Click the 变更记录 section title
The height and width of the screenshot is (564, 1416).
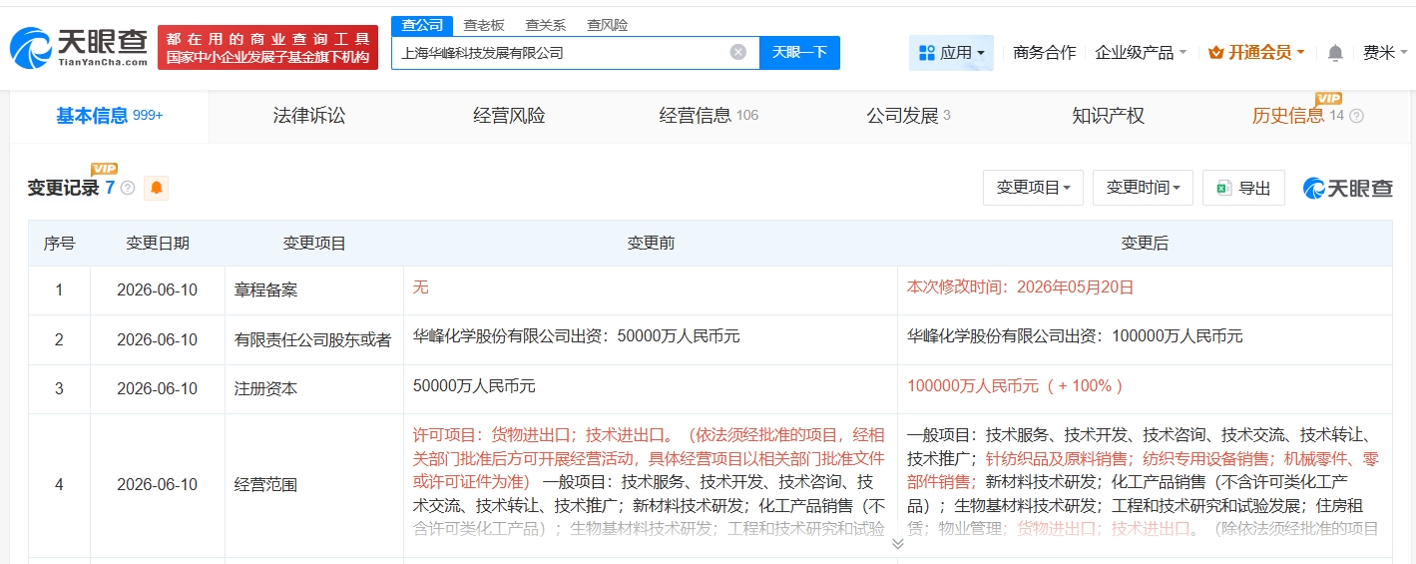tap(64, 188)
